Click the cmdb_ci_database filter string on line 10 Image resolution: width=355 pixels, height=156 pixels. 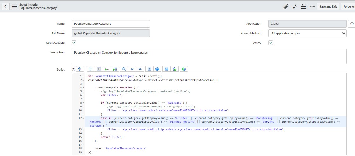point(175,110)
